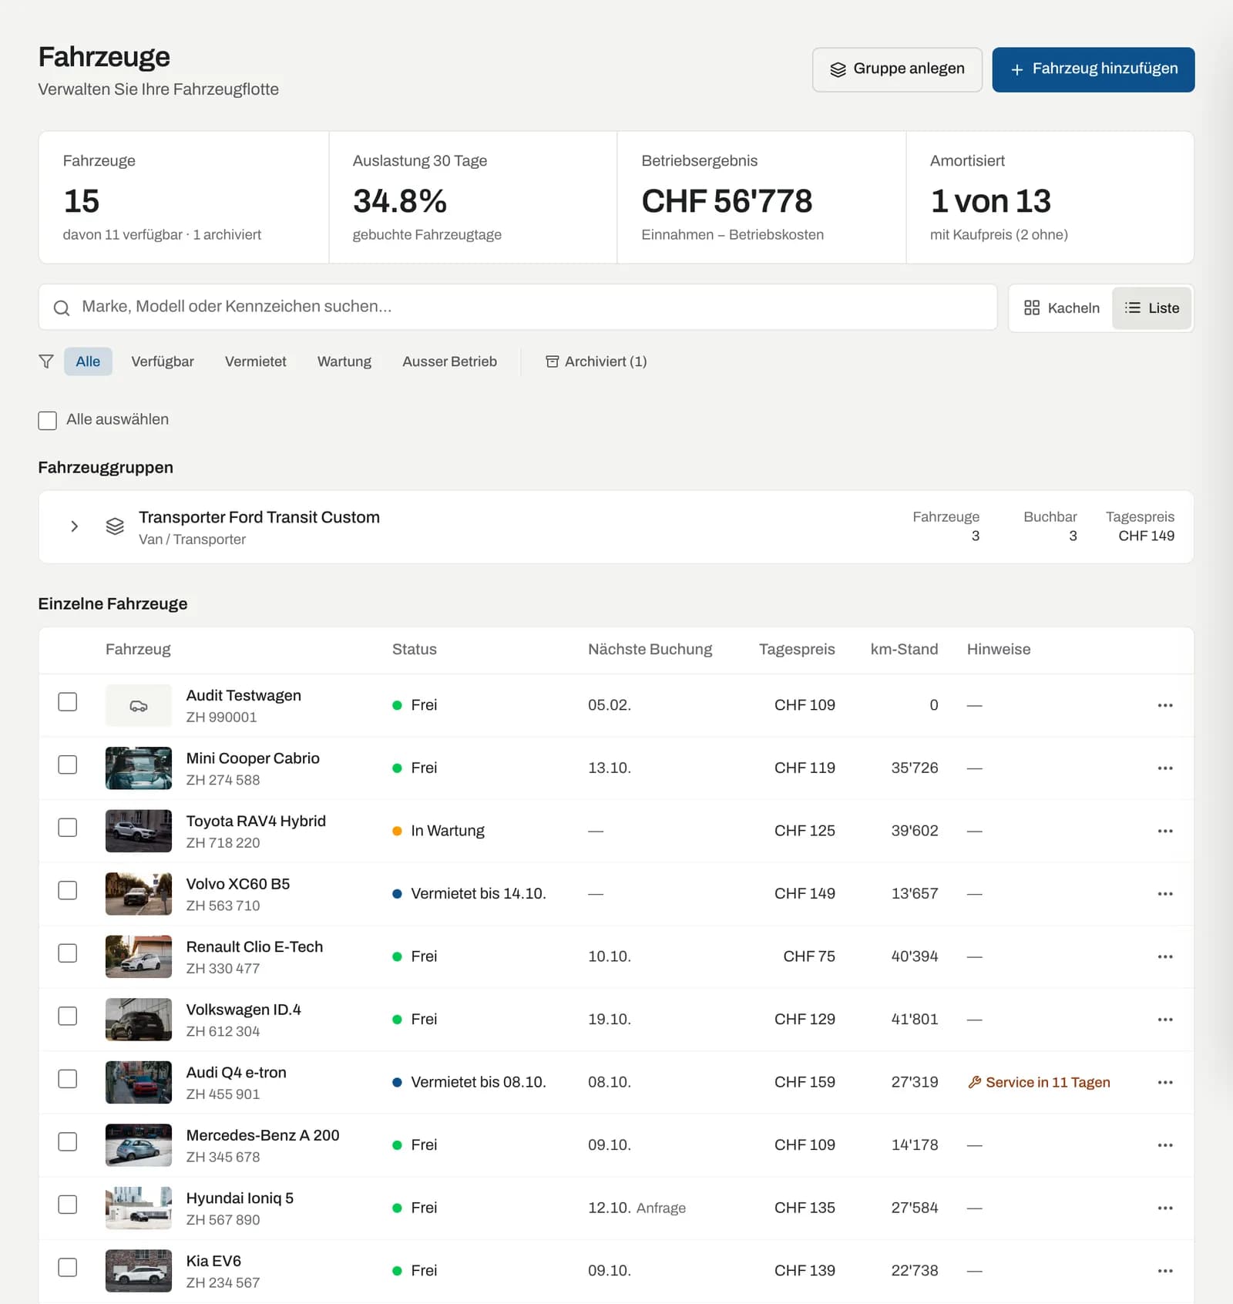
Task: Switch to Kacheln view
Action: (x=1061, y=308)
